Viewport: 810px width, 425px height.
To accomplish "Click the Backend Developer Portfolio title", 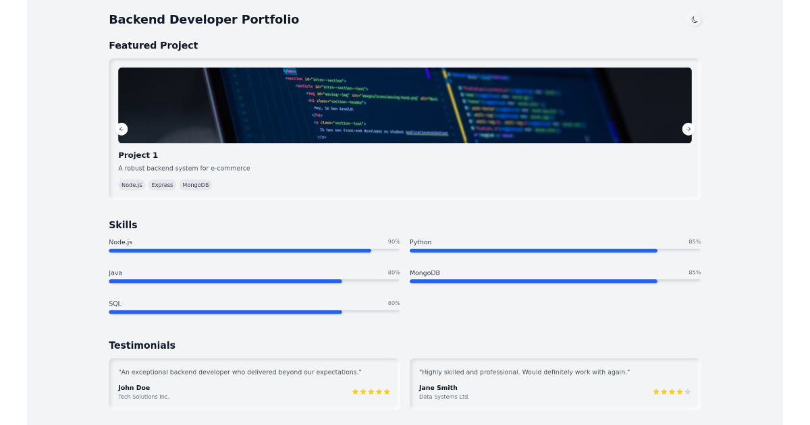I will 204,20.
